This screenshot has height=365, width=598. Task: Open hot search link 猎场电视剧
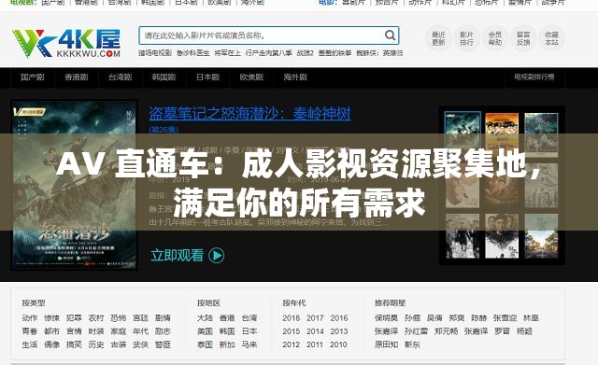[155, 53]
